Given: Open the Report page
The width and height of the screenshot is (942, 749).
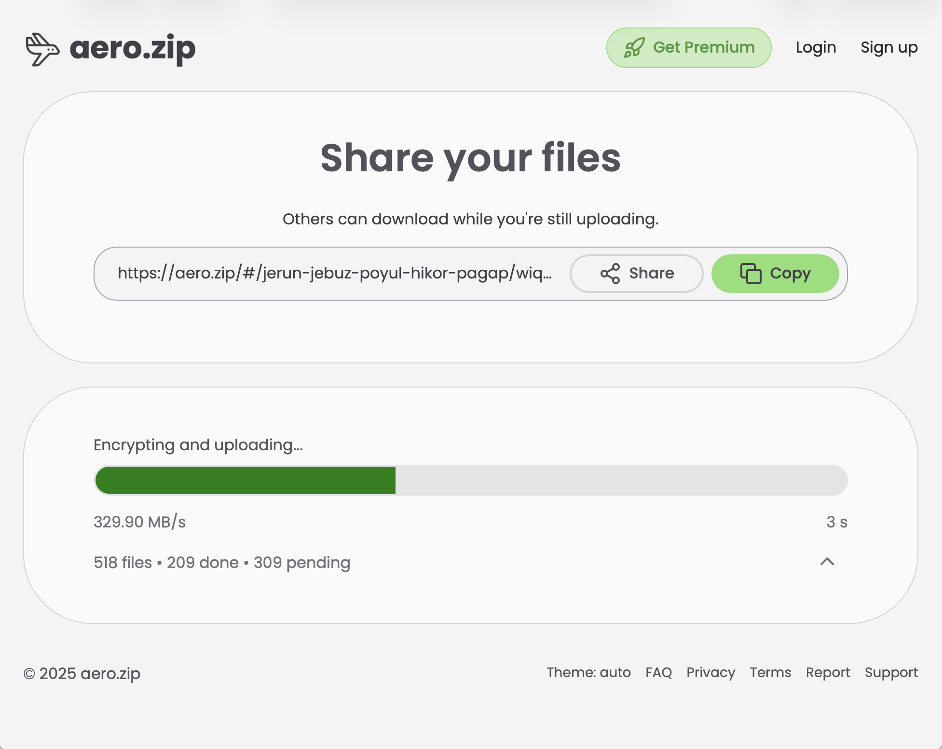Looking at the screenshot, I should pos(828,672).
